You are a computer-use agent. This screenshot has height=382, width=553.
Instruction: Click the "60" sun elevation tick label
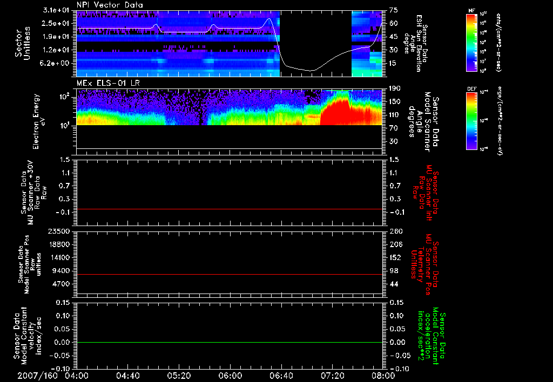(x=394, y=23)
